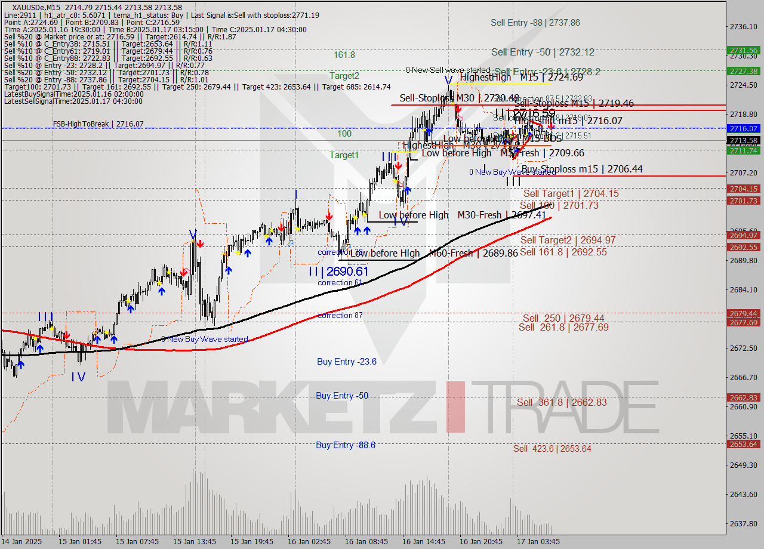Select 'Low before High M30-Fresh | 2697.41'
764x549 pixels.
pos(463,215)
